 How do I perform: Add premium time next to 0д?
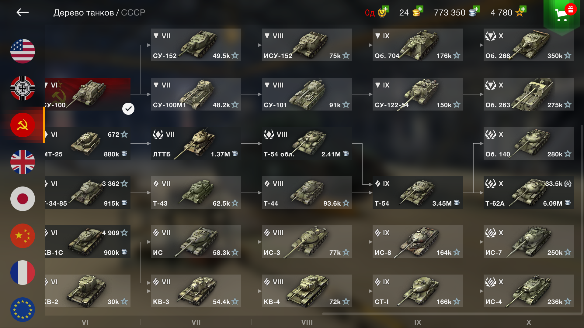pos(385,9)
